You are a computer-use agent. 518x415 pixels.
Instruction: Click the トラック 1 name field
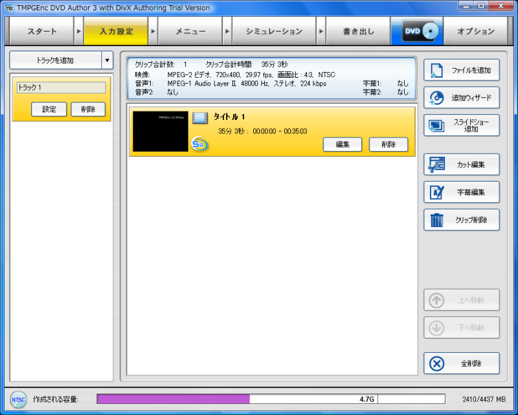pyautogui.click(x=62, y=88)
